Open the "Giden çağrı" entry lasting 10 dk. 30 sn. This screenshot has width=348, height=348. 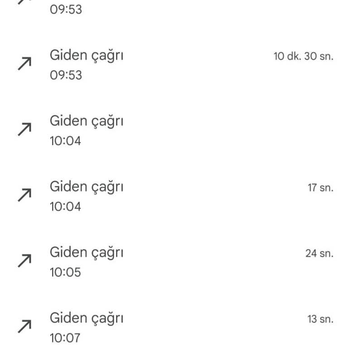(x=86, y=56)
